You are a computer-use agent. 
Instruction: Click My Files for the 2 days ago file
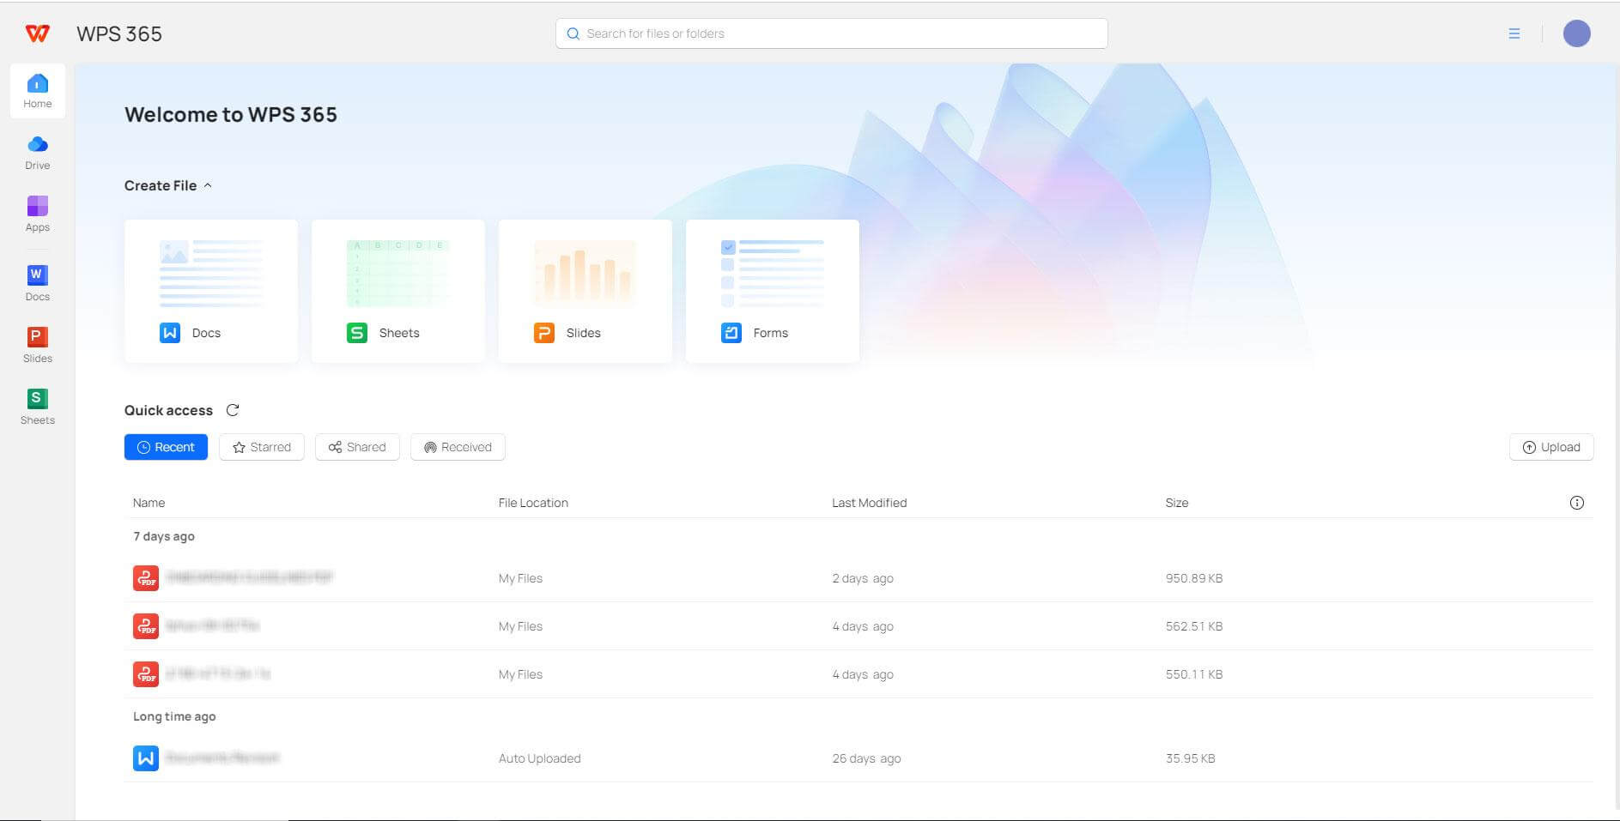click(x=520, y=578)
